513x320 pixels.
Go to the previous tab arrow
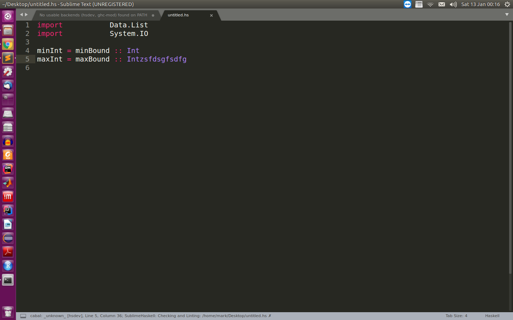[x=21, y=15]
